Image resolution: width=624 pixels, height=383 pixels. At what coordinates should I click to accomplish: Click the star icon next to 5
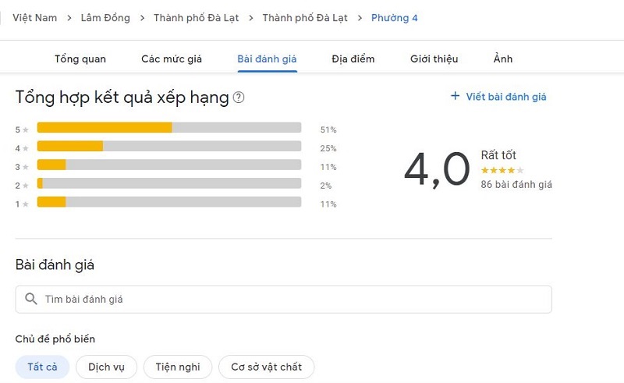(26, 129)
